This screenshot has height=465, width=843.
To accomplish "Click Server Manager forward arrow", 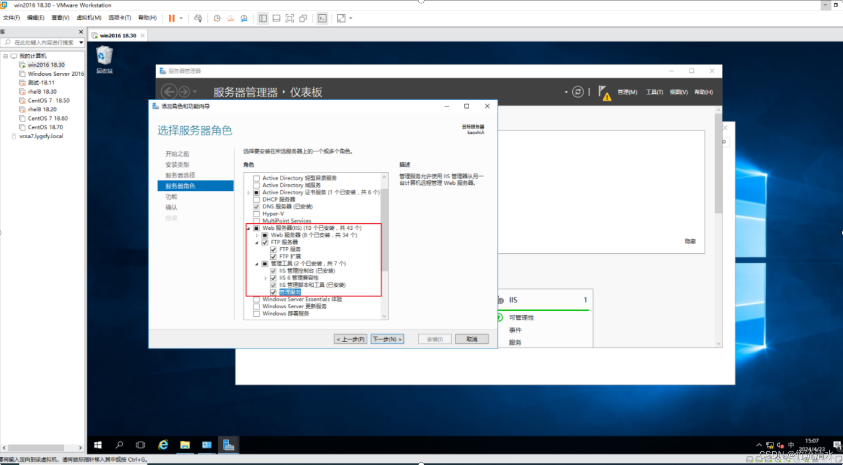I will [x=184, y=92].
